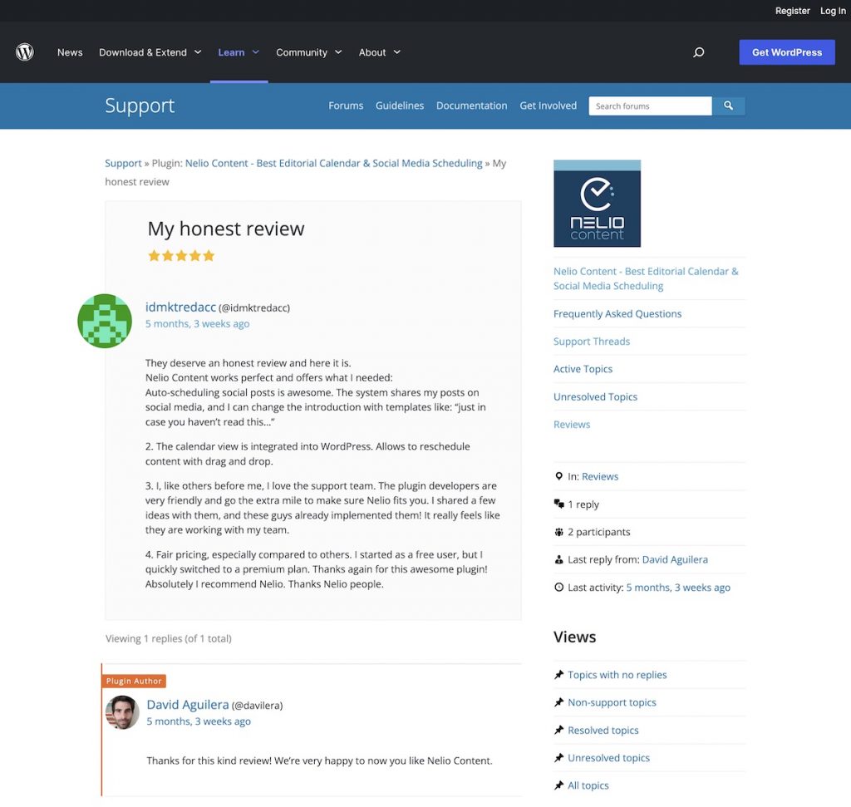
Task: Open the About menu
Action: coord(371,52)
